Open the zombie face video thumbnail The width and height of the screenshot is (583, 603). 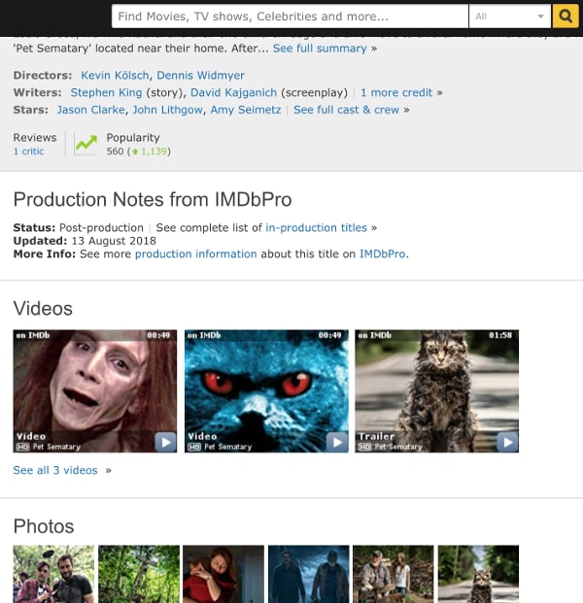(95, 390)
